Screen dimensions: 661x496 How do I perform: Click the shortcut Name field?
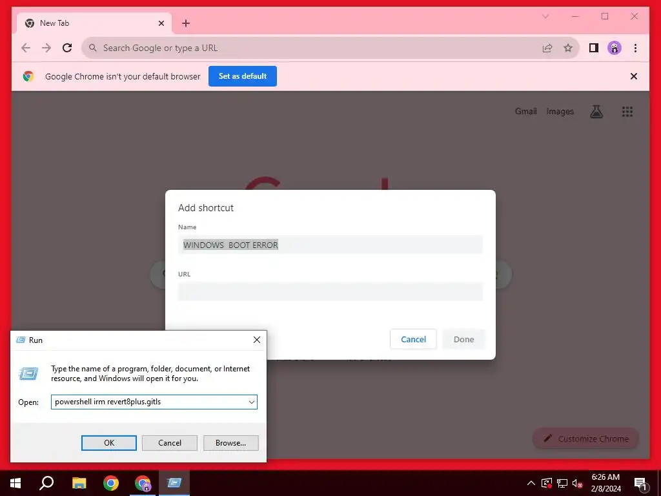pyautogui.click(x=330, y=245)
